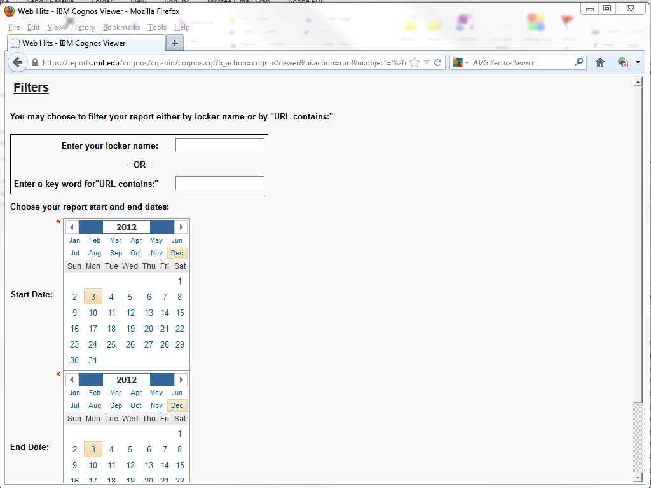Go to previous year in Start Date calendar

click(72, 227)
